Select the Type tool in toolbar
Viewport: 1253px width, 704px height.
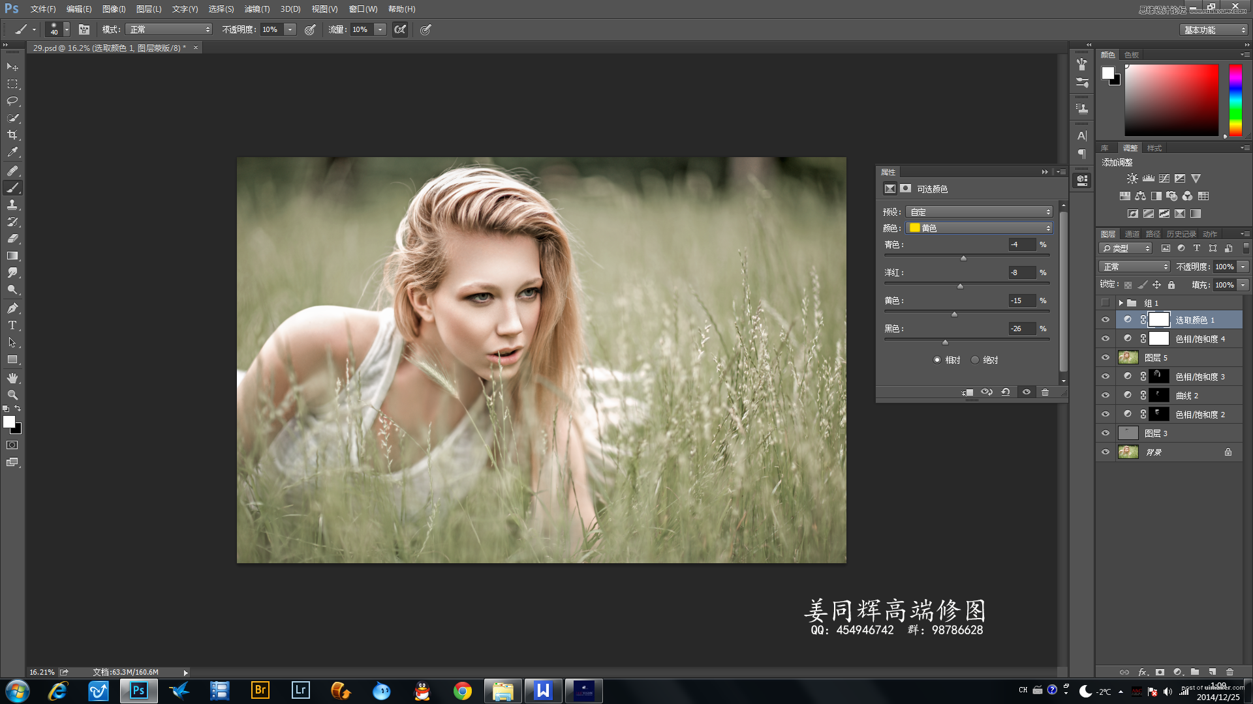[x=12, y=325]
